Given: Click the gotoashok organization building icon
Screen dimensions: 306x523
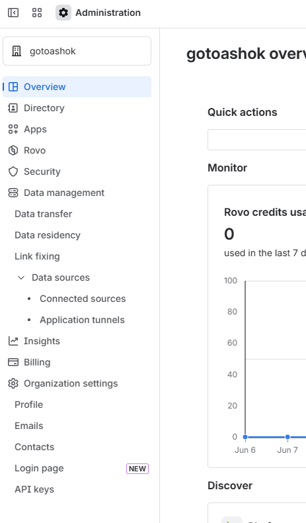Looking at the screenshot, I should pyautogui.click(x=17, y=51).
